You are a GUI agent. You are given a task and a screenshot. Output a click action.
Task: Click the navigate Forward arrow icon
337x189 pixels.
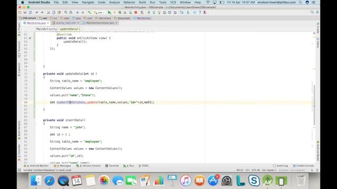(x=83, y=13)
